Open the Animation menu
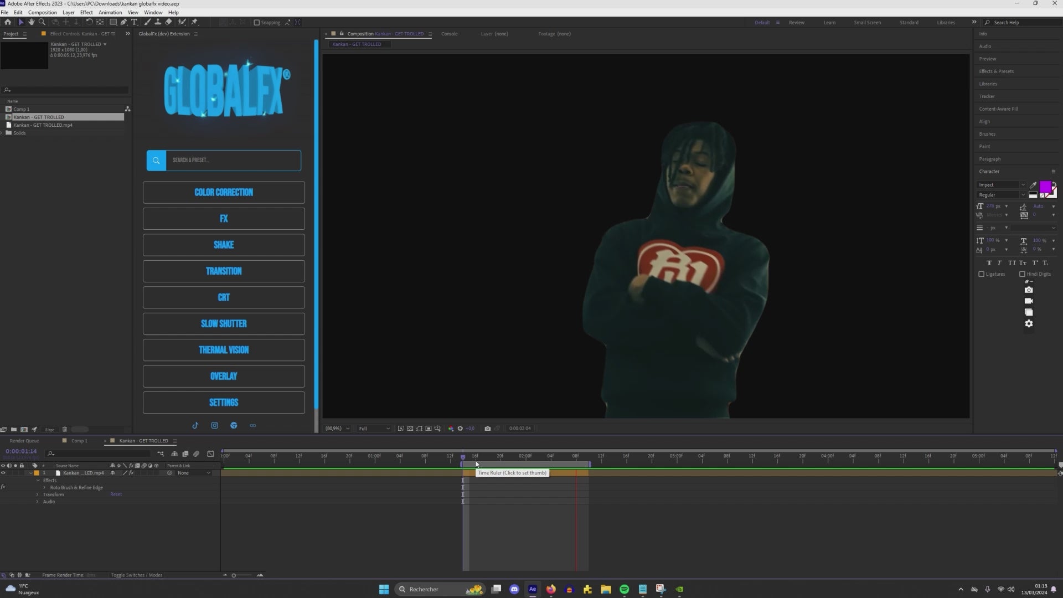Viewport: 1063px width, 598px height. pyautogui.click(x=110, y=12)
